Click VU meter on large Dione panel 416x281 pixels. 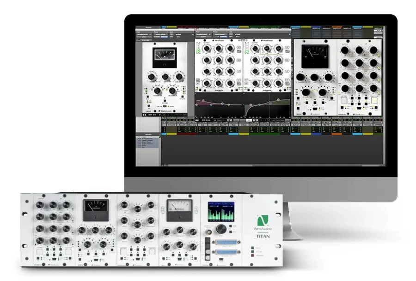pyautogui.click(x=315, y=56)
